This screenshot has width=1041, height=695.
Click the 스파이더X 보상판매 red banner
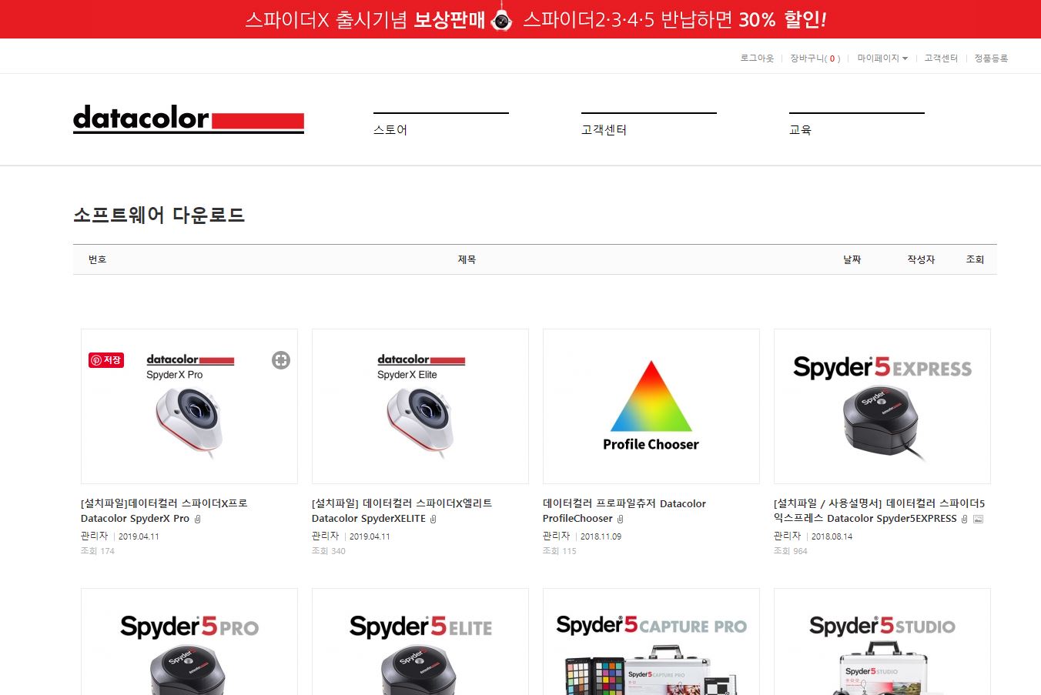click(520, 19)
